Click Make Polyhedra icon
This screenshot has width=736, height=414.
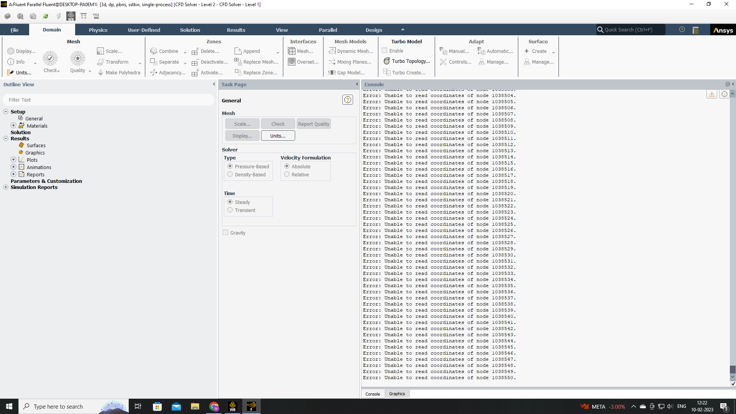click(101, 72)
